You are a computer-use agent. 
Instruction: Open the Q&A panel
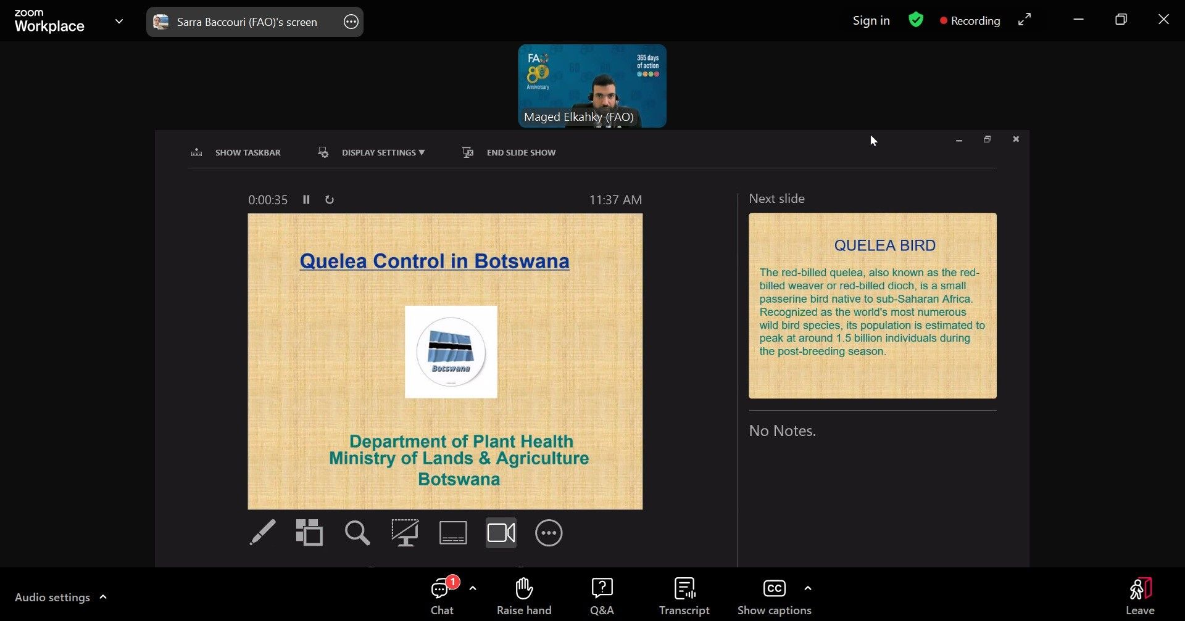click(602, 596)
